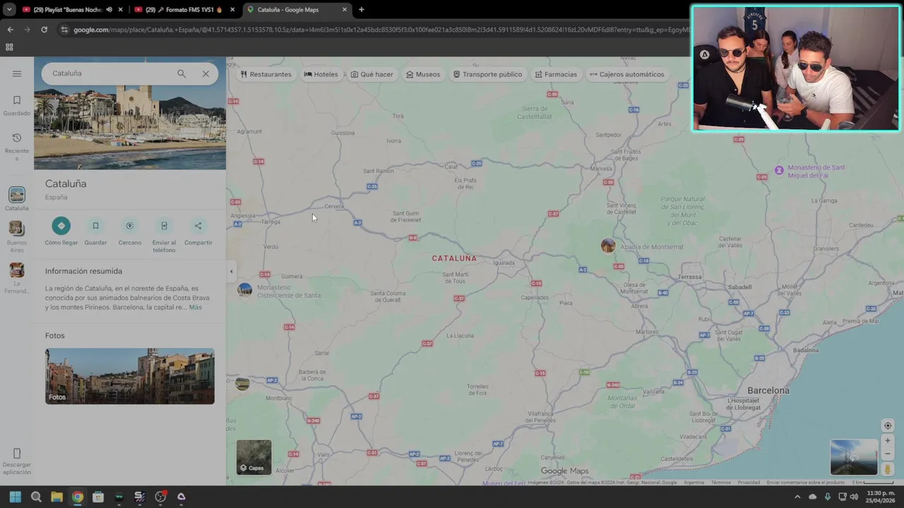The height and width of the screenshot is (508, 904).
Task: Switch to Playlist "Buenas Noches" YouTube tab
Action: [67, 10]
